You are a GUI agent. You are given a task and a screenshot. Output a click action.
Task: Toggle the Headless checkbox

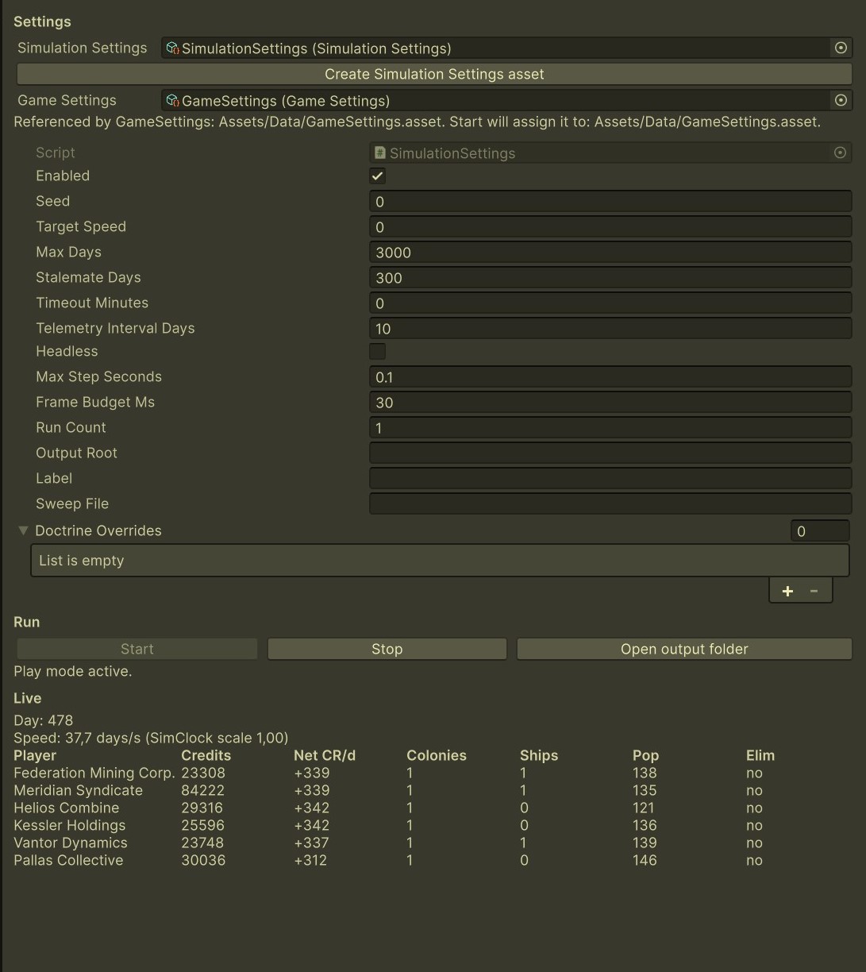tap(378, 351)
